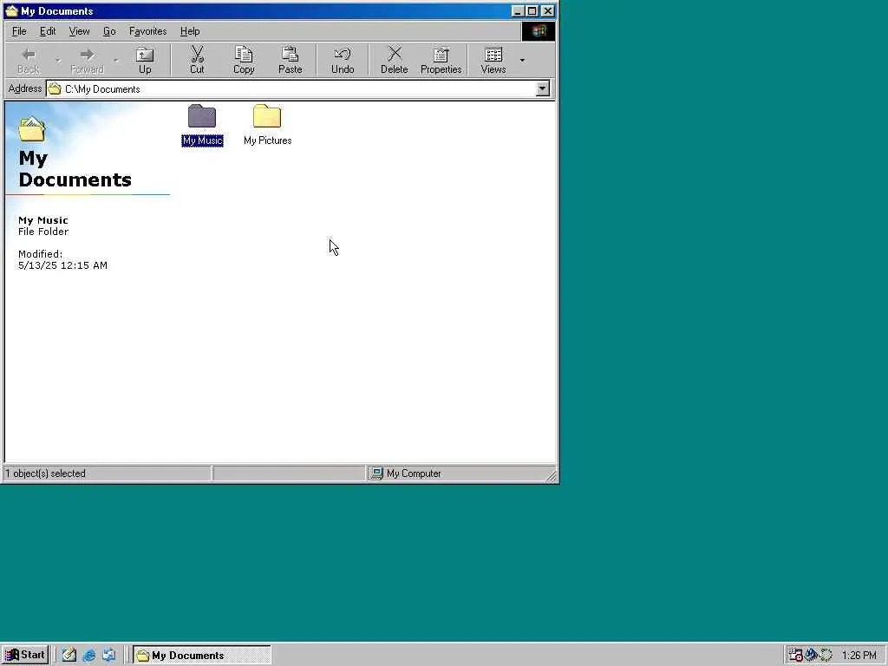Screen dimensions: 888x666
Task: Maximize the My Documents window
Action: point(532,11)
